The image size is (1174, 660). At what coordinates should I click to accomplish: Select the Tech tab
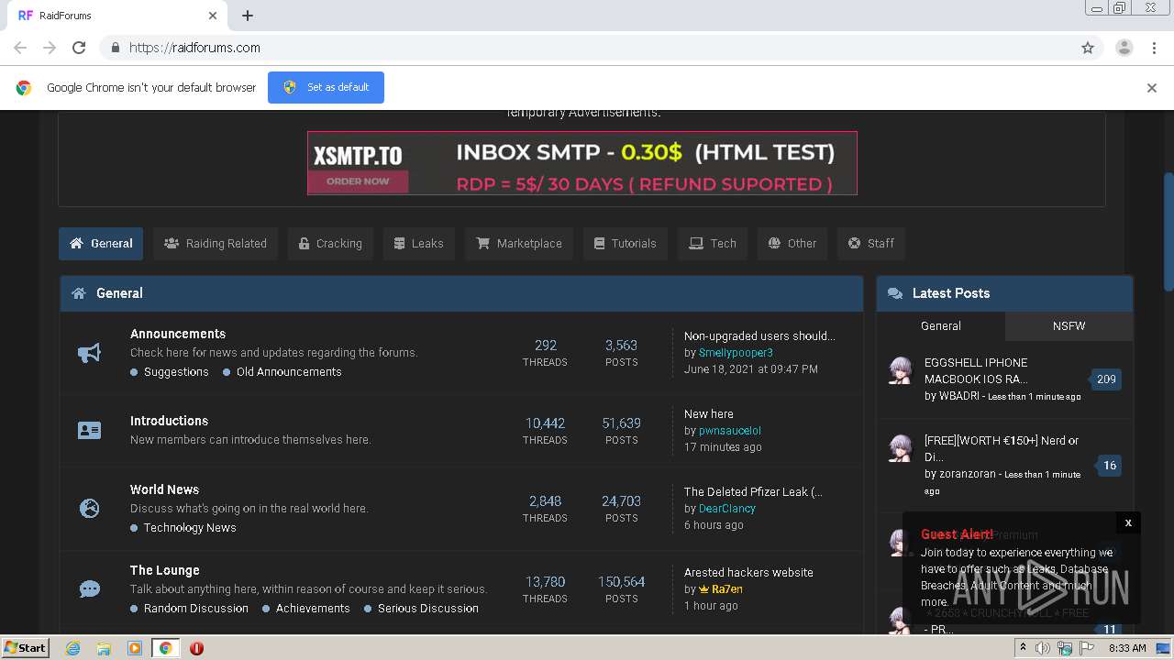(713, 244)
